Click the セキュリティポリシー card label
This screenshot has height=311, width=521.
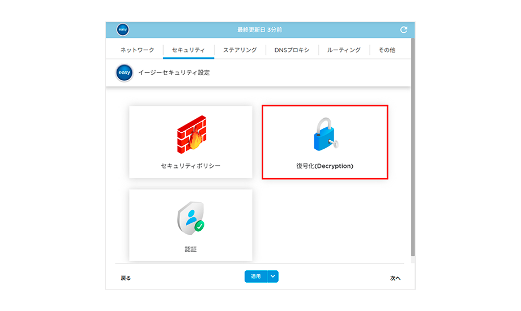point(190,166)
